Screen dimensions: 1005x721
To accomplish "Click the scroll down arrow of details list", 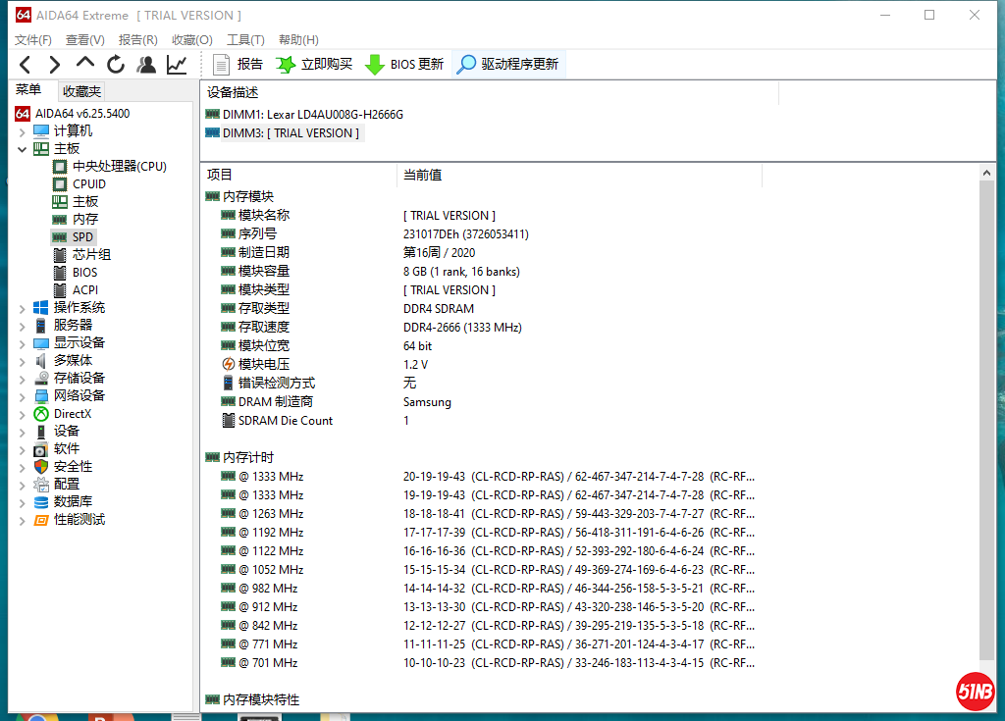I will [x=986, y=701].
